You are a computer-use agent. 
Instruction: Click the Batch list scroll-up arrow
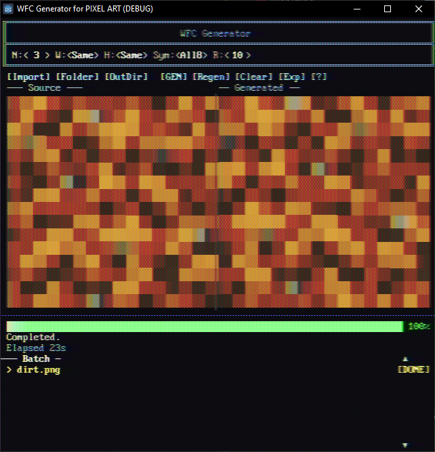[405, 359]
